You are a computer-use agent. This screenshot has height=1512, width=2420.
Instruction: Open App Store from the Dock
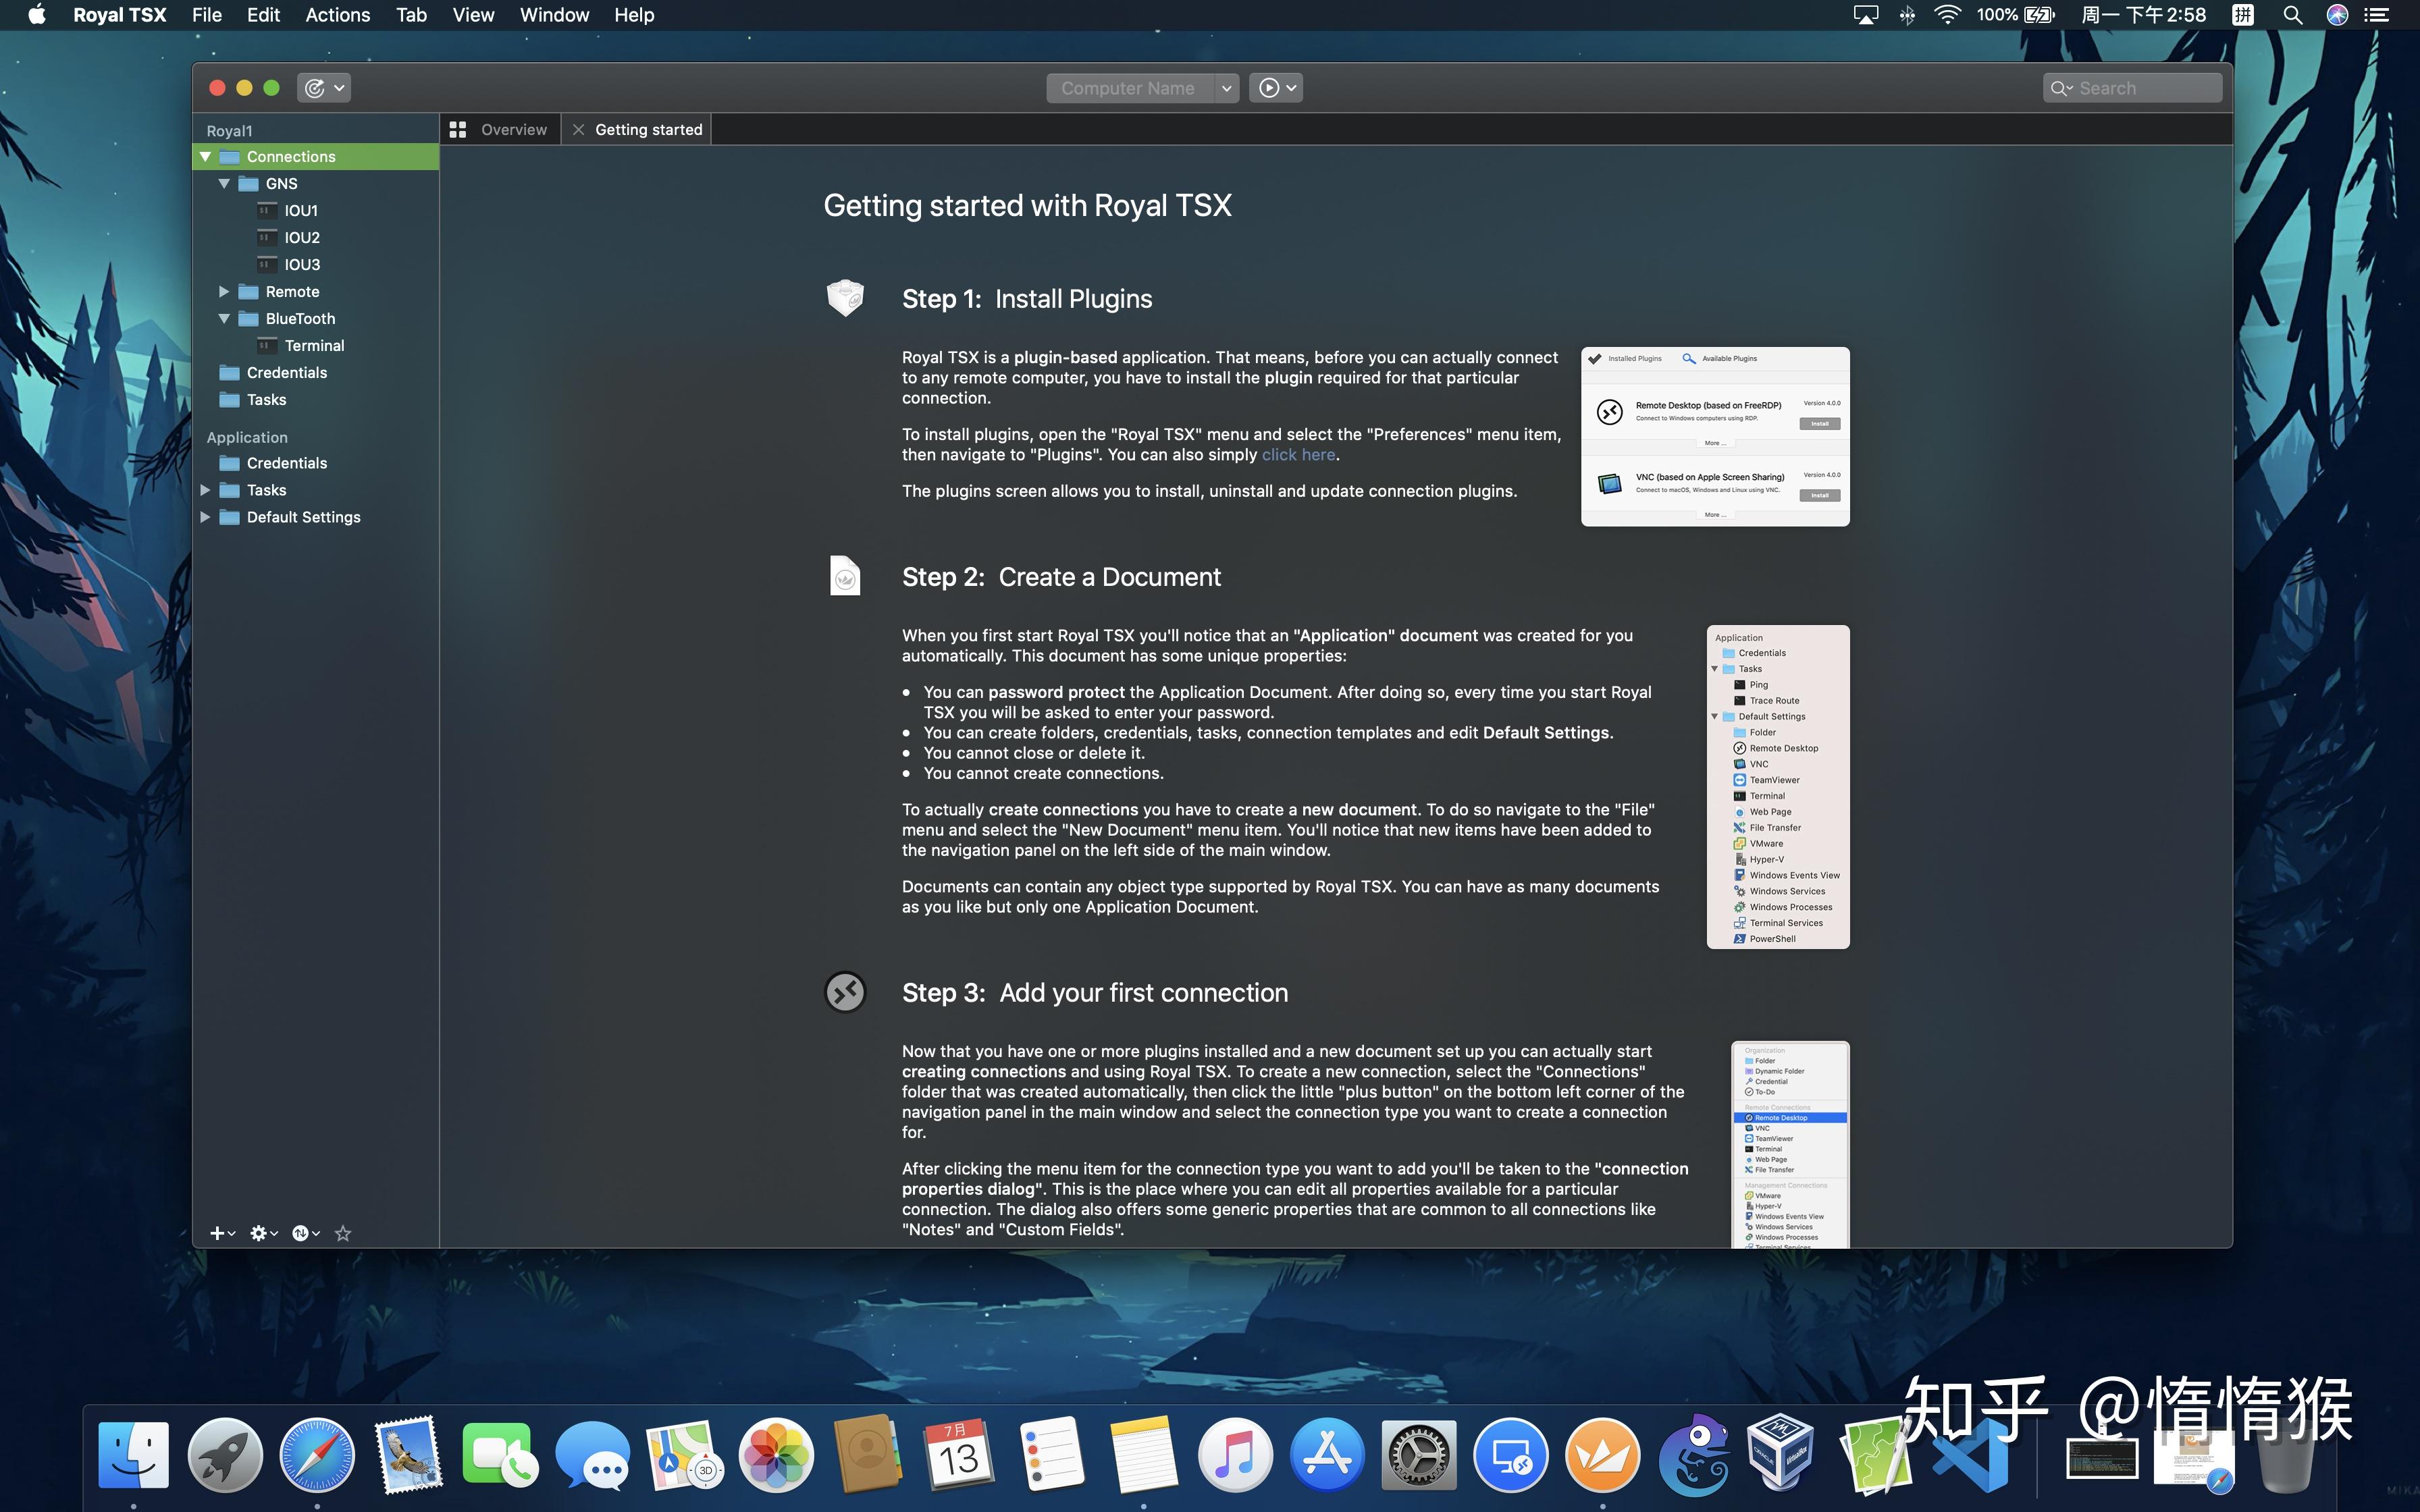[1327, 1455]
